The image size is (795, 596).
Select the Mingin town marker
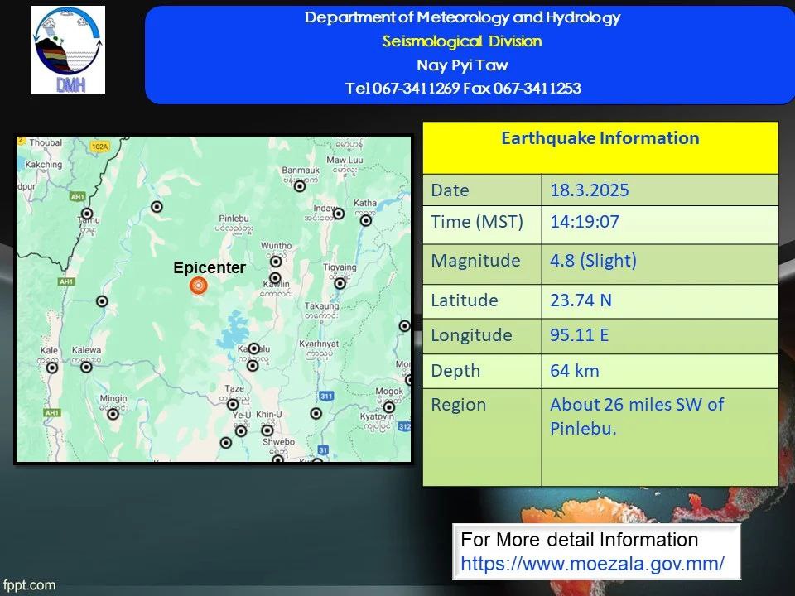coord(113,414)
